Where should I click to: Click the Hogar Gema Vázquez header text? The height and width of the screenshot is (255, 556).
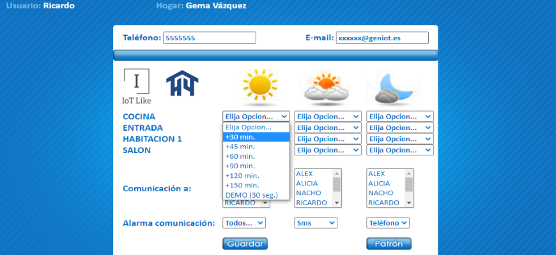[x=201, y=6]
